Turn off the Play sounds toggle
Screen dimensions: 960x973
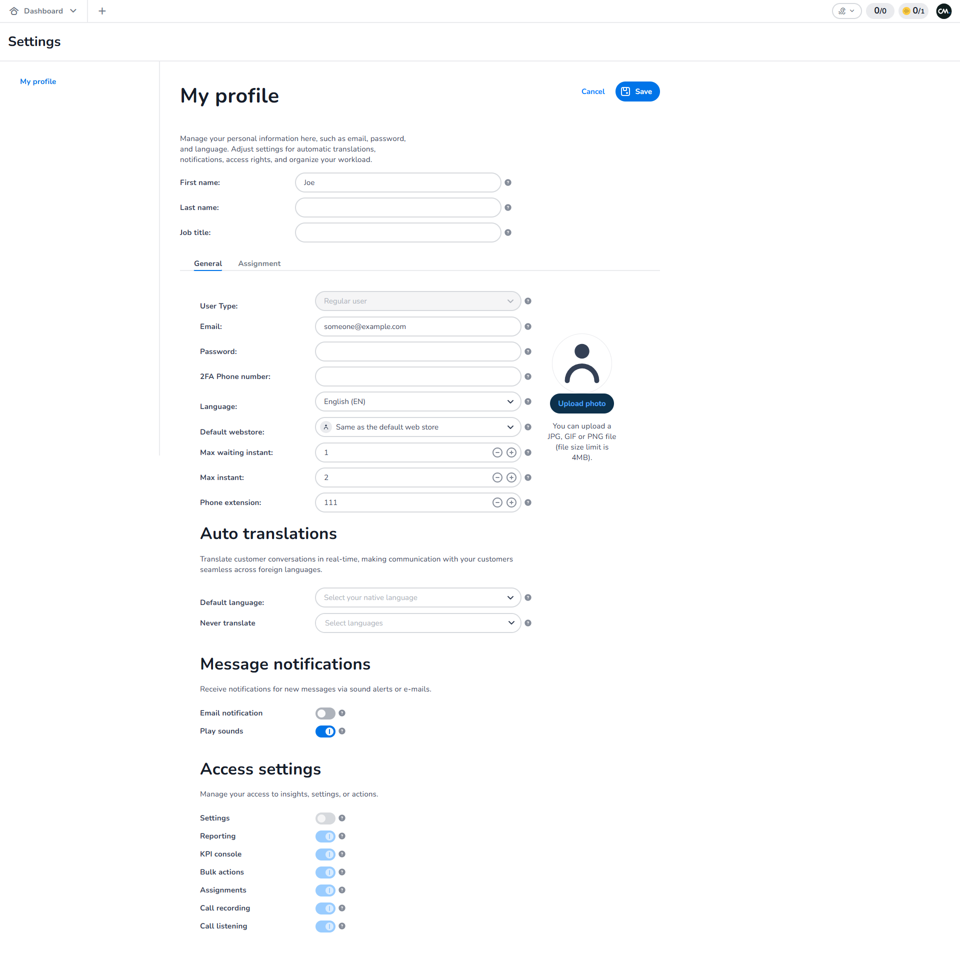(325, 732)
